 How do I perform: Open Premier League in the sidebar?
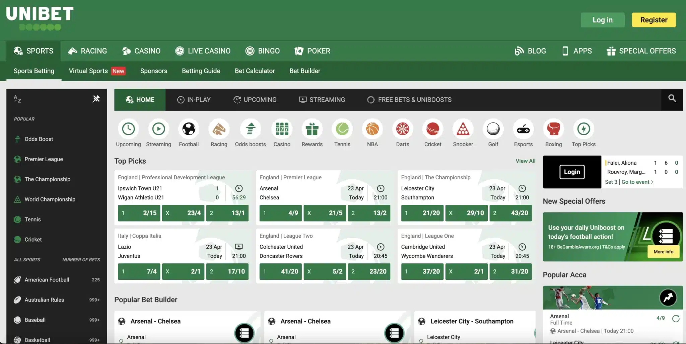point(57,159)
